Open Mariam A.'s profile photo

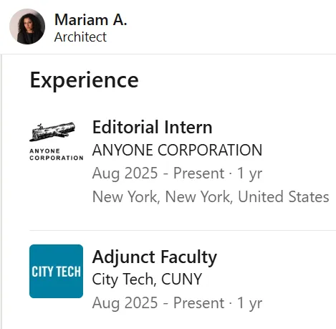click(x=27, y=27)
